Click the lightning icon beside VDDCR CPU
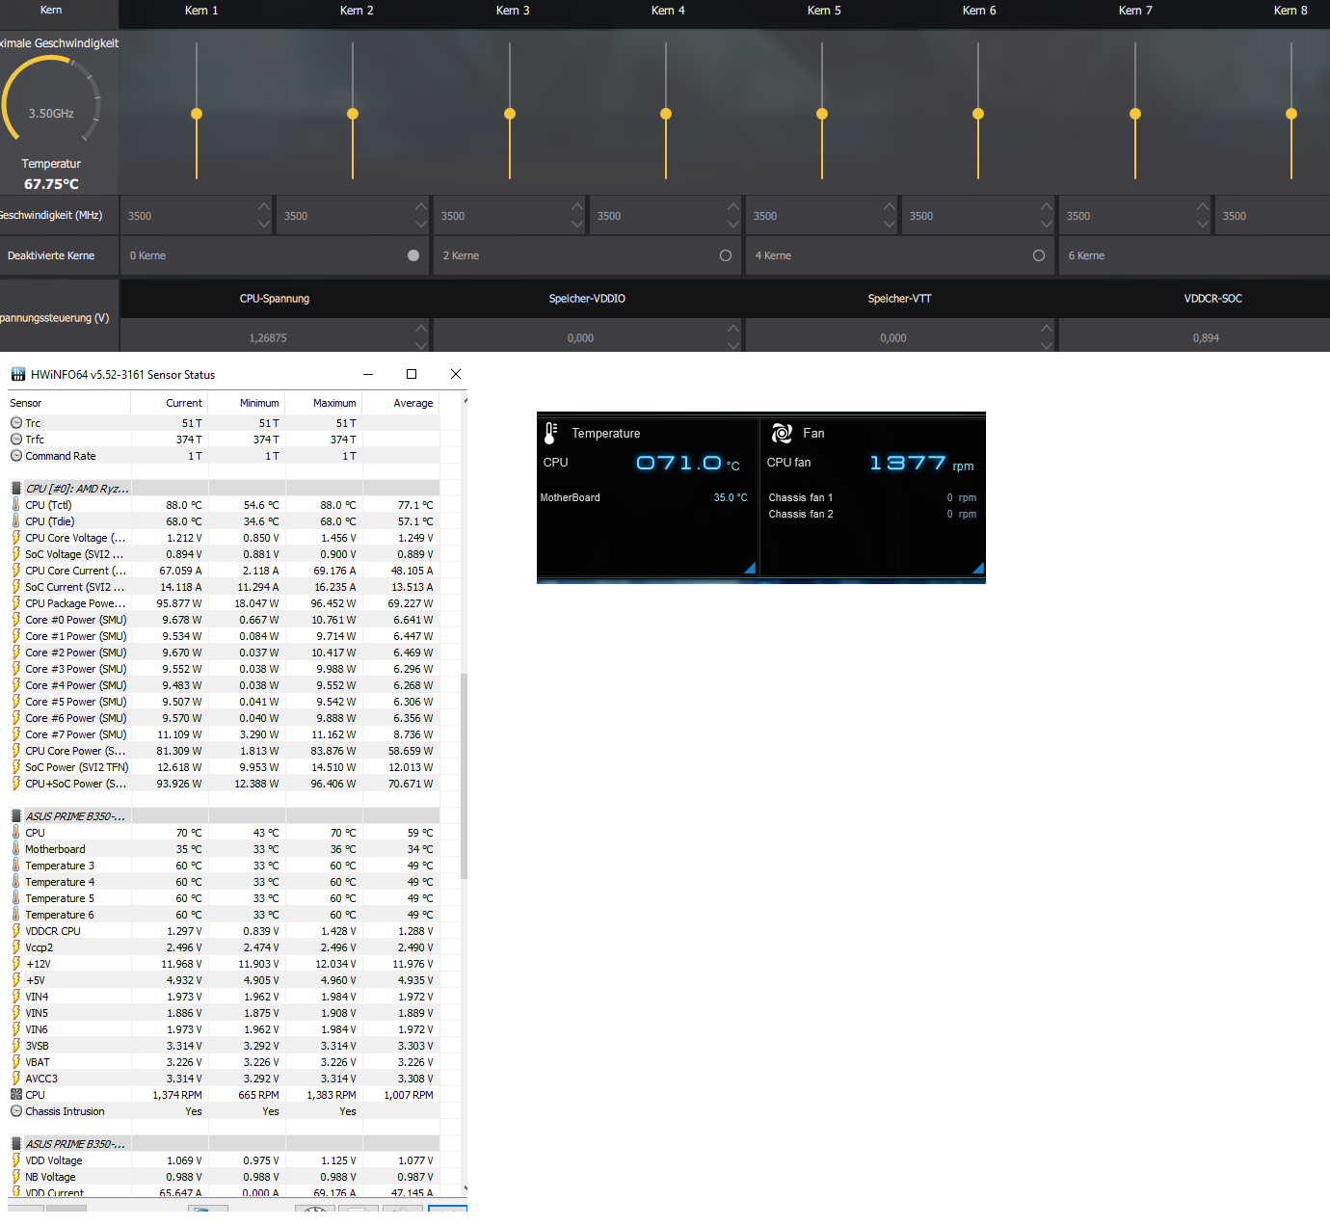Viewport: 1330px width, 1226px height. [x=16, y=931]
